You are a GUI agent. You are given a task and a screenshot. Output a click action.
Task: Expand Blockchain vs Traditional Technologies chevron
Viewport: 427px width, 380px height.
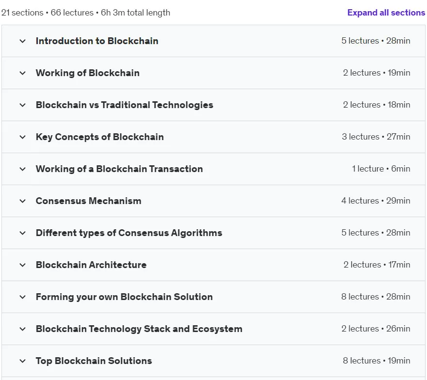pos(23,105)
